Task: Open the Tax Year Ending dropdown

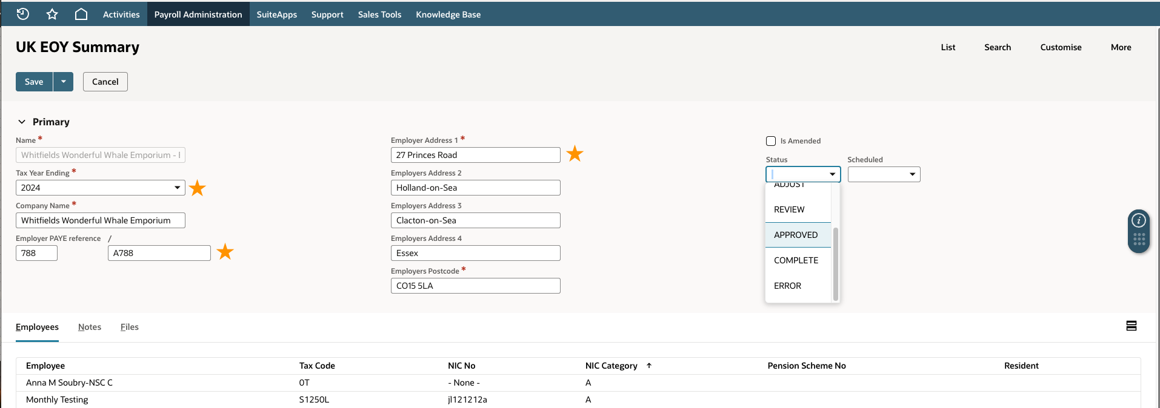Action: (101, 188)
